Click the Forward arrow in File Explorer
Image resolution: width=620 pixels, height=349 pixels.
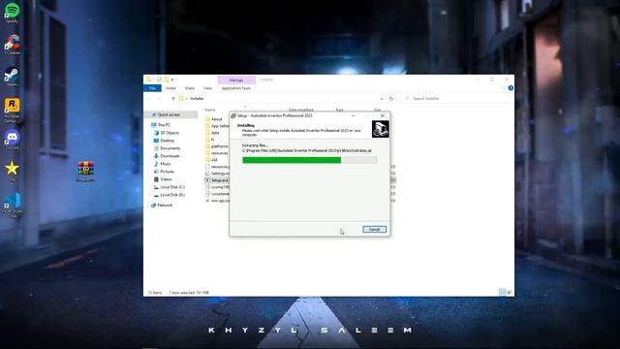point(159,99)
